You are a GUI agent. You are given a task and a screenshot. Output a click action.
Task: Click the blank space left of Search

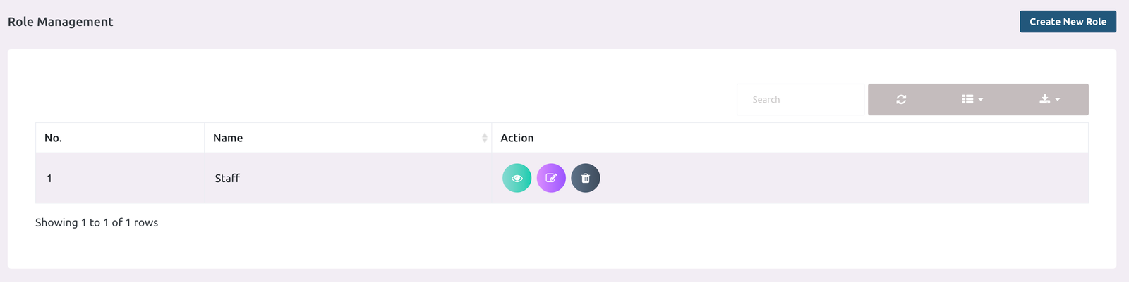[x=381, y=100]
